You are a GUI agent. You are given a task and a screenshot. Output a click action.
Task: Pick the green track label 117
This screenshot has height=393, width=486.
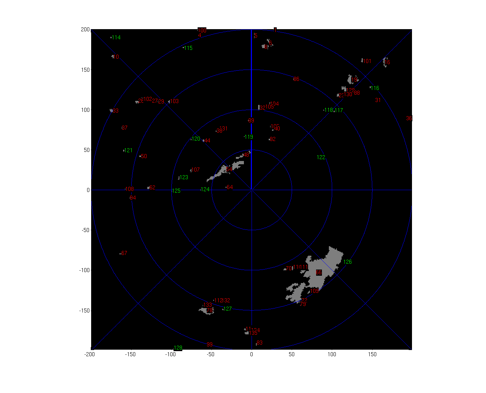click(x=339, y=110)
